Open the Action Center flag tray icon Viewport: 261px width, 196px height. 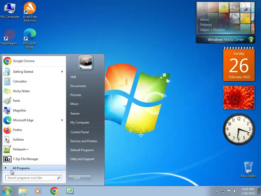pyautogui.click(x=229, y=191)
